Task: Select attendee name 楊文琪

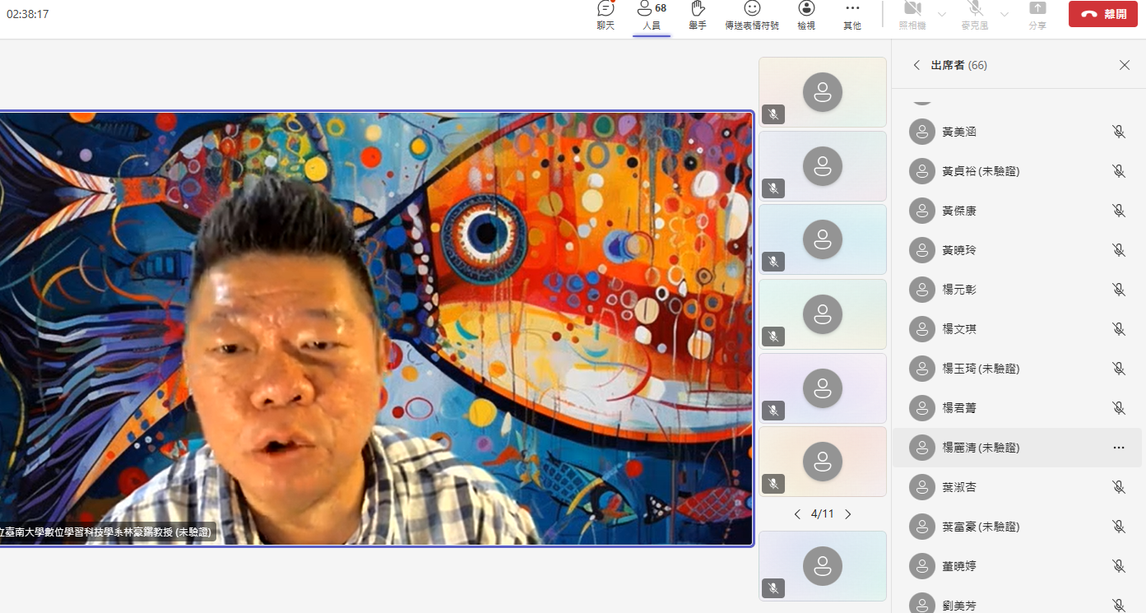Action: click(959, 329)
